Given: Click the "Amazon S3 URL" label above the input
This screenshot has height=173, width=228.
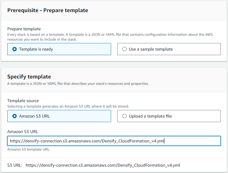Looking at the screenshot, I should point(22,131).
